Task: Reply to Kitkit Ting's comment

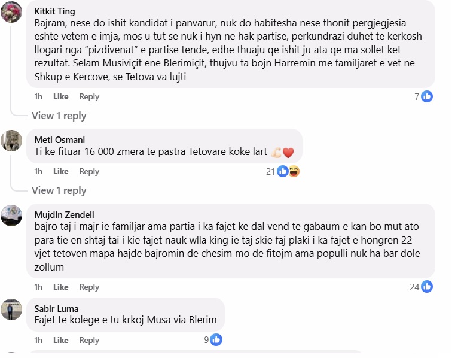Action: [x=89, y=96]
